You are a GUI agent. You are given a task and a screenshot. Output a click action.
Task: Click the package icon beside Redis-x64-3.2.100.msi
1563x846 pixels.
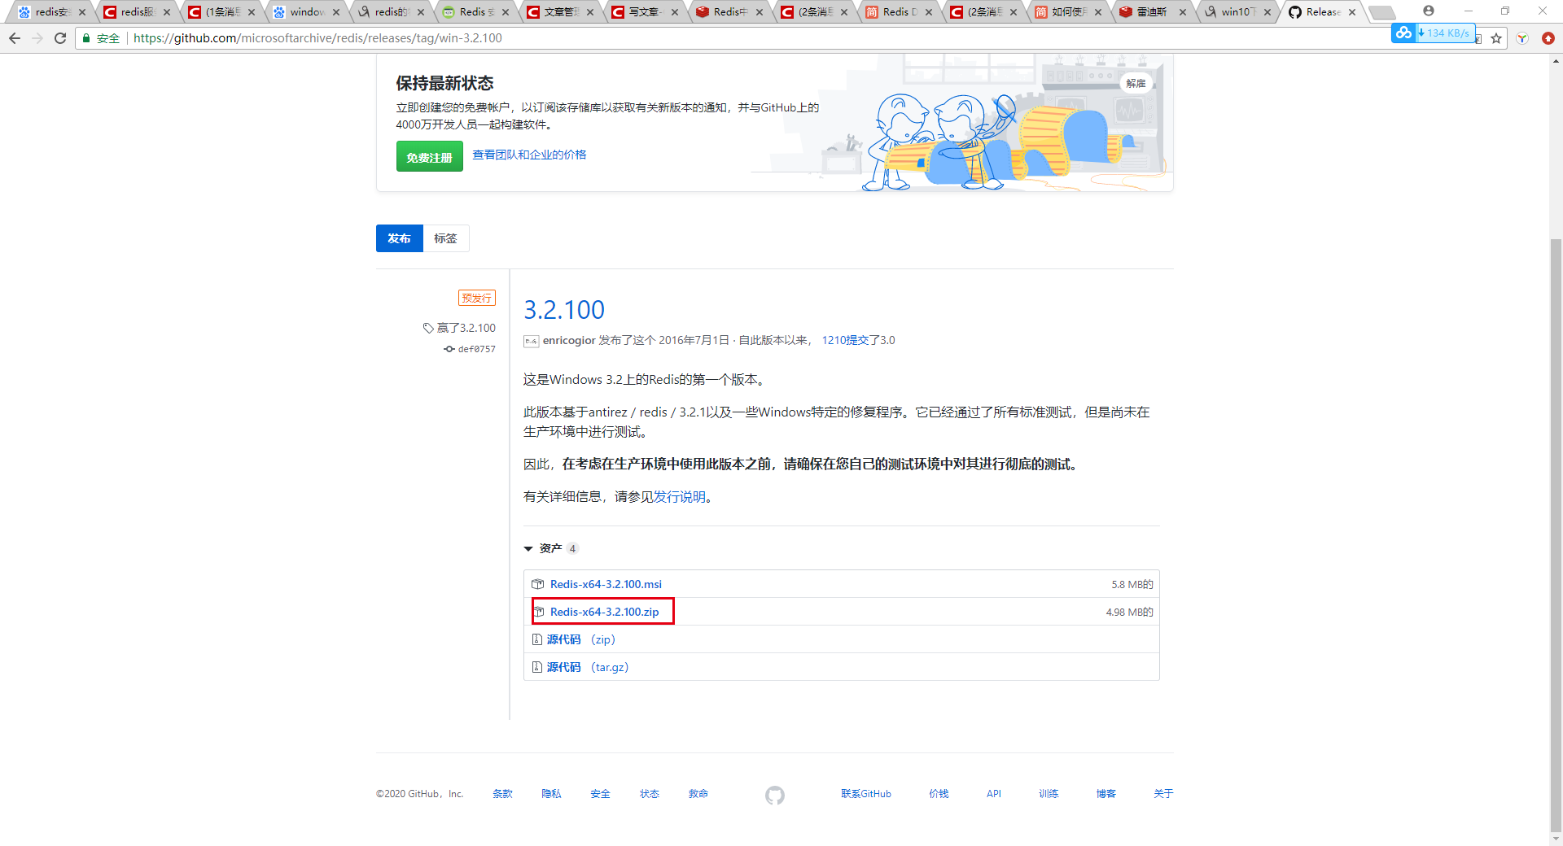[537, 584]
